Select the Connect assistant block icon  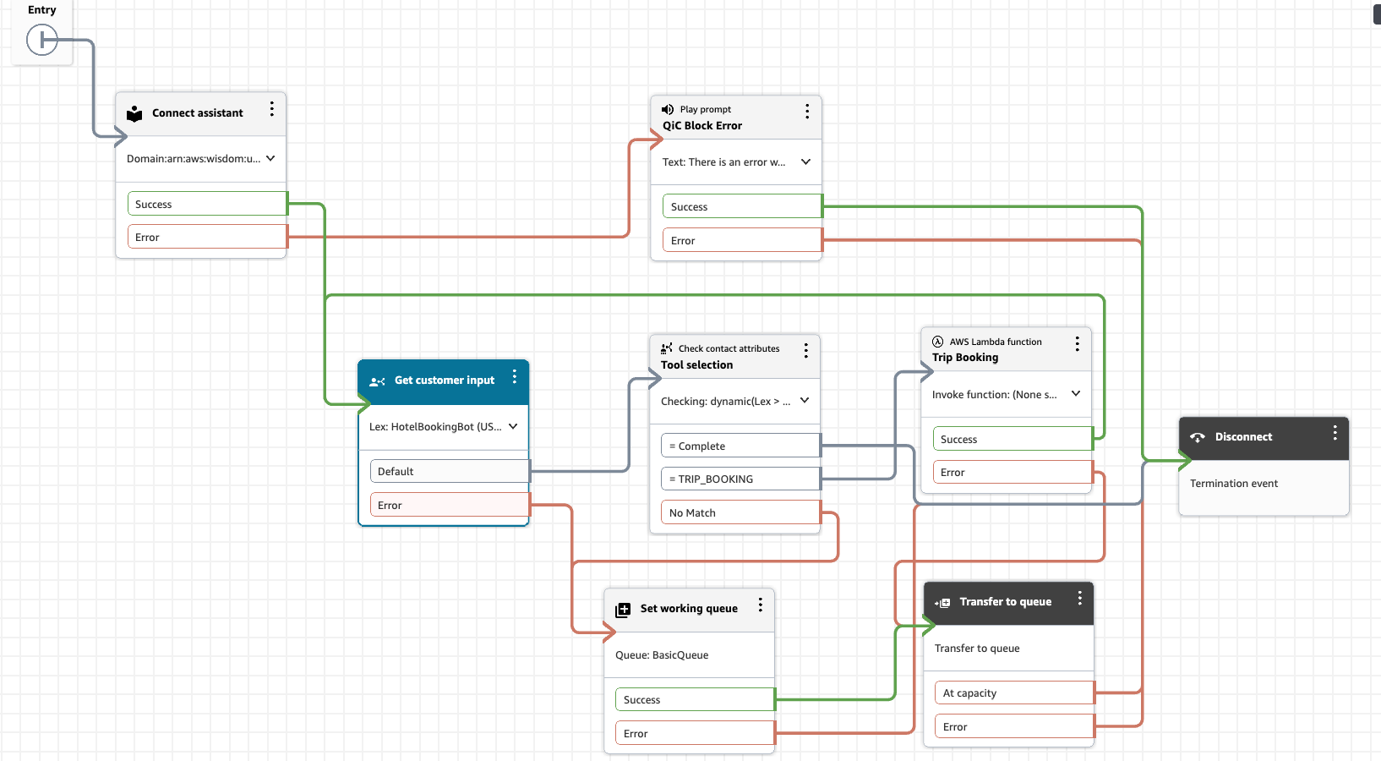[134, 112]
